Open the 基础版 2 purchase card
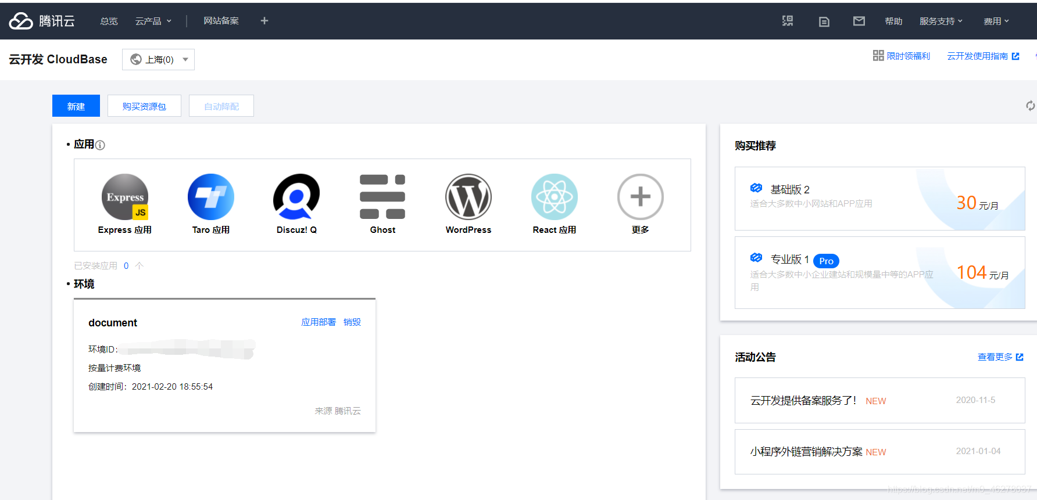Viewport: 1037px width, 500px height. click(x=879, y=199)
